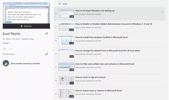Click the 'No description' text
The height and width of the screenshot is (100, 169).
9,54
